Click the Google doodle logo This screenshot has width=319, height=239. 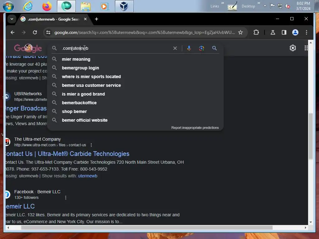[28, 48]
